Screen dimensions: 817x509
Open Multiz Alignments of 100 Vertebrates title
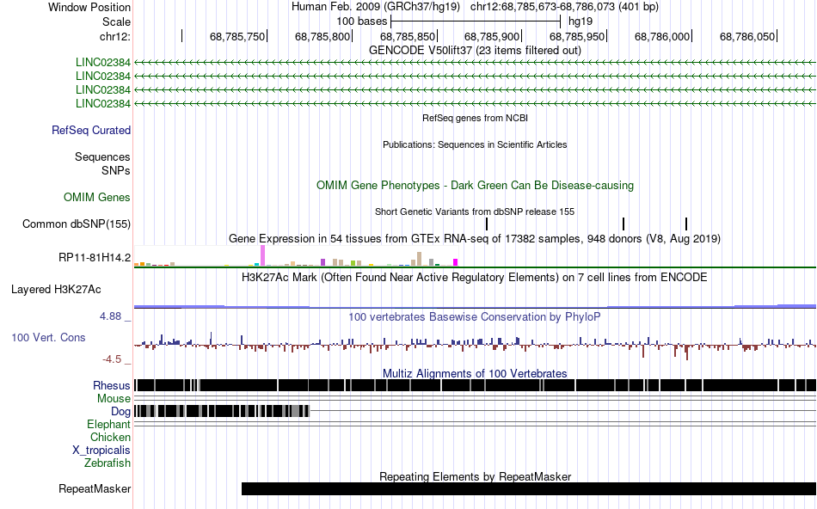[475, 373]
